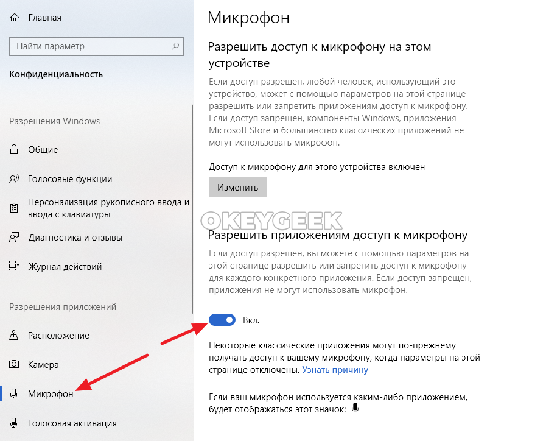The width and height of the screenshot is (546, 441).
Task: Click the Журнал действий timeline icon
Action: (14, 266)
